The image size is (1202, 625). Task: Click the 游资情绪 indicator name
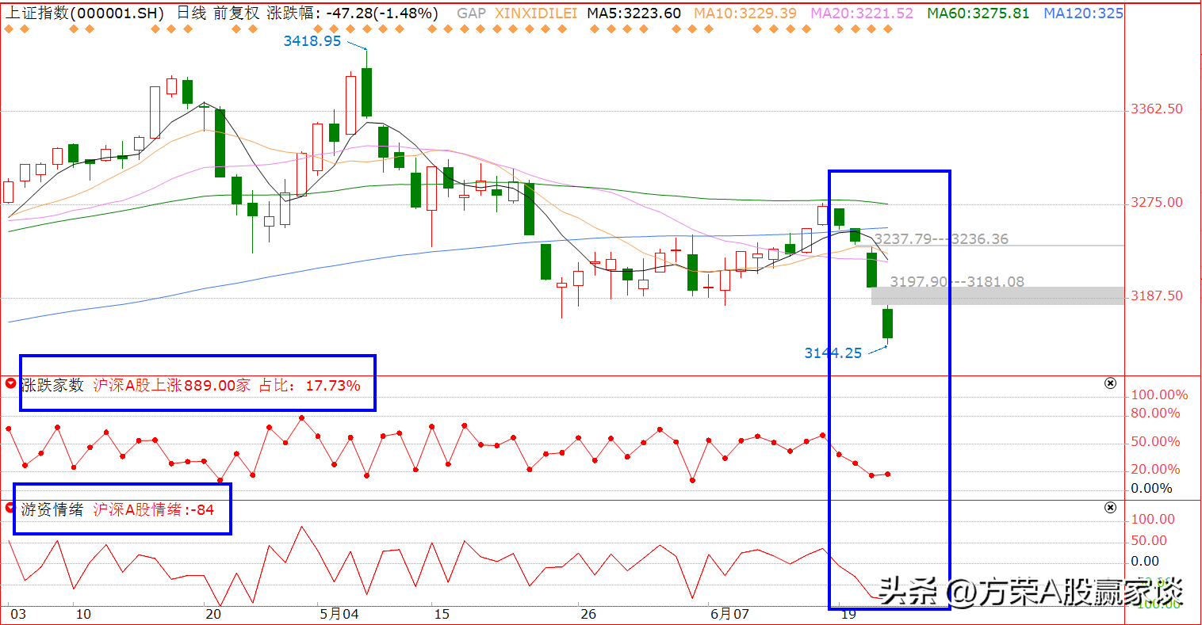click(52, 509)
